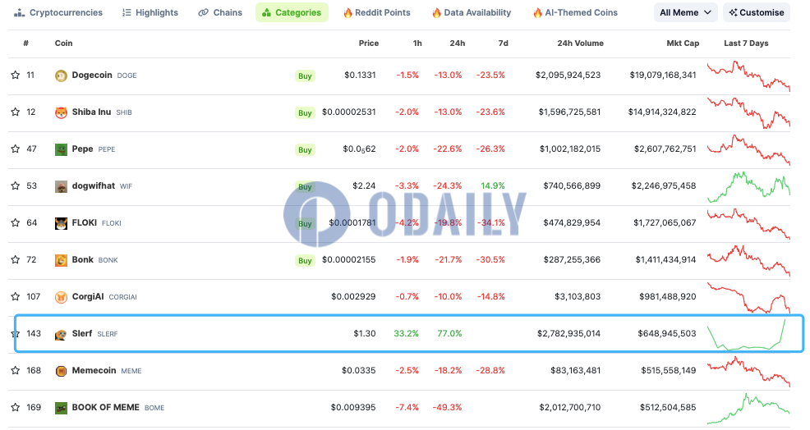Click the Bonk coin logo
Image resolution: width=810 pixels, height=430 pixels.
pos(61,260)
